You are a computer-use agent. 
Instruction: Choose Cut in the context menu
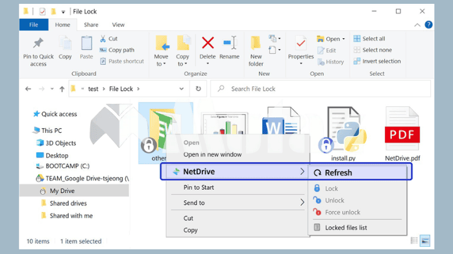click(x=188, y=218)
